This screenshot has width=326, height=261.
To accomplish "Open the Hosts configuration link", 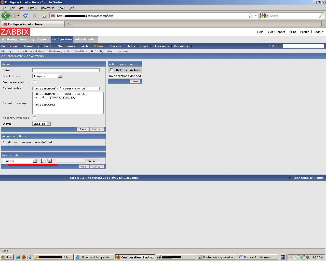I will [48, 46].
